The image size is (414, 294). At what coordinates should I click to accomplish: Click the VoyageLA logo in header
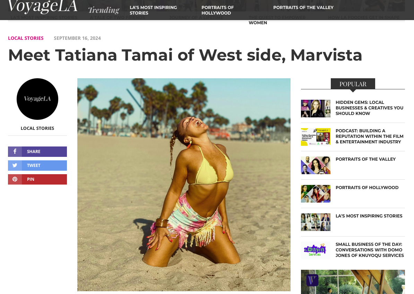click(x=43, y=6)
